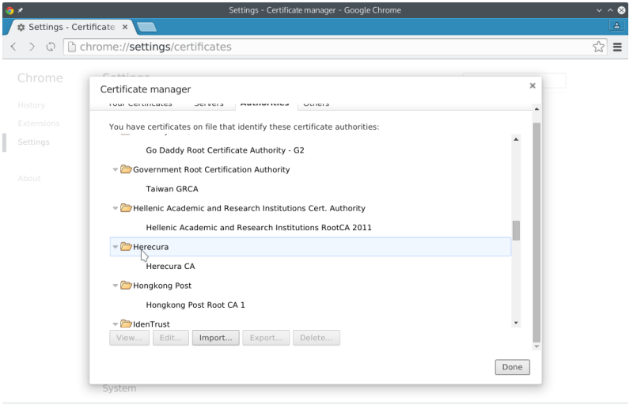633x409 pixels.
Task: Collapse the Herecura tree group
Action: click(x=116, y=247)
